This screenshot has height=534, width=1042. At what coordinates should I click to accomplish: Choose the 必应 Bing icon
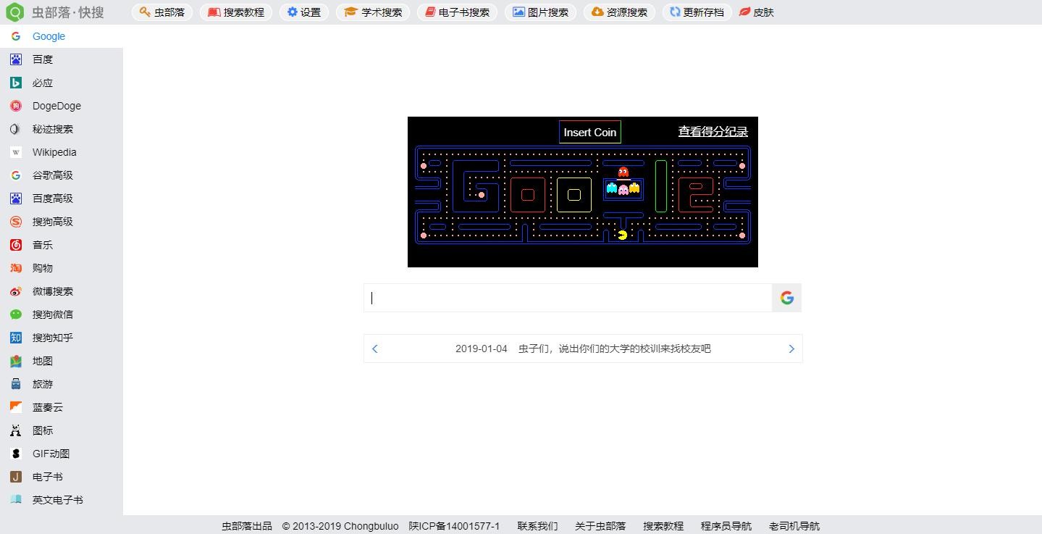point(16,83)
